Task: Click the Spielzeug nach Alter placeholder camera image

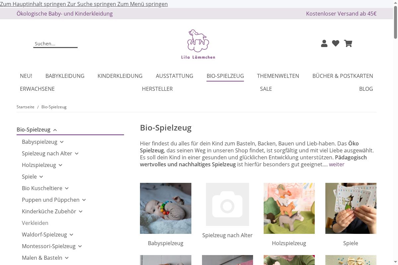Action: click(228, 204)
